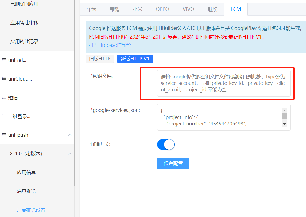Select the VIVO vendor tab
This screenshot has height=217, width=306.
(188, 9)
